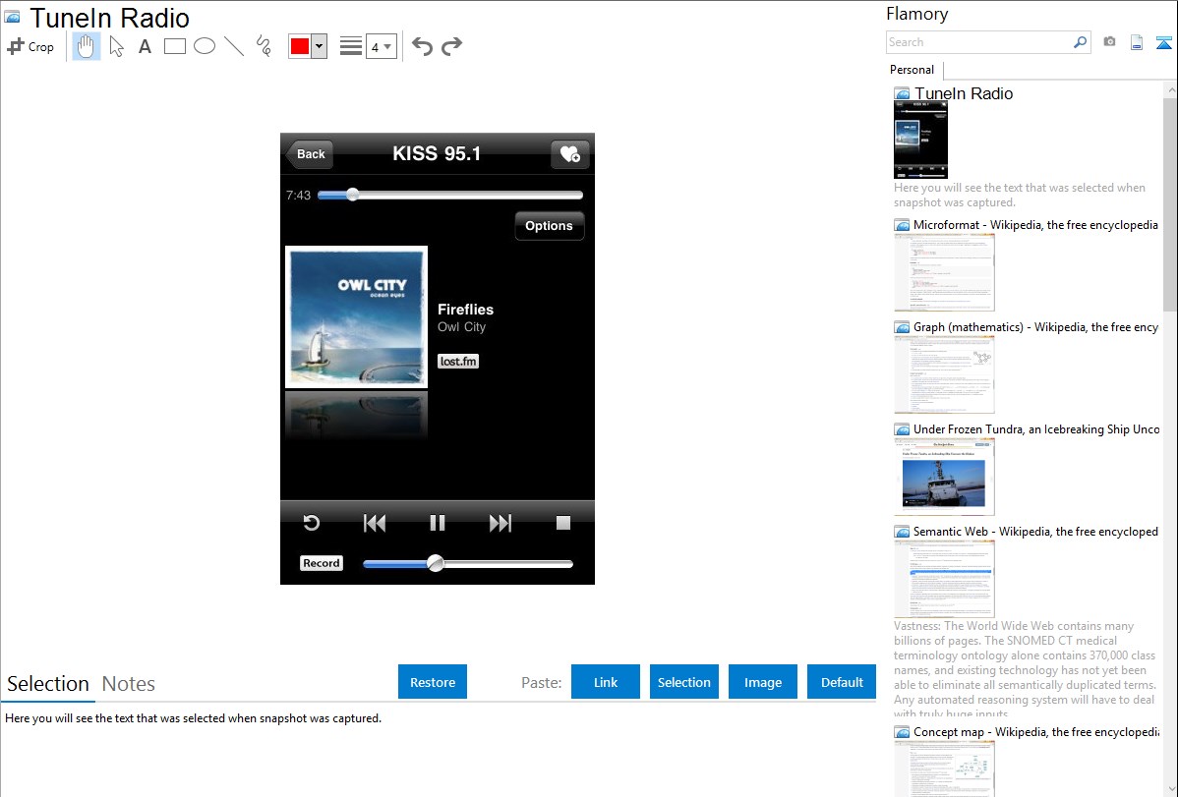Screen dimensions: 1178x797
Task: Select the Crop tool
Action: (x=30, y=46)
